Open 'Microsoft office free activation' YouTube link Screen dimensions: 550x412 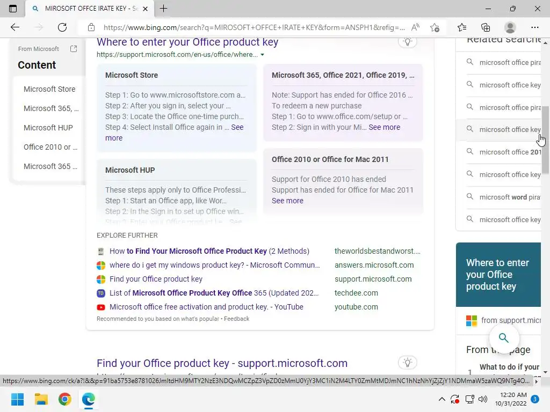tap(206, 307)
